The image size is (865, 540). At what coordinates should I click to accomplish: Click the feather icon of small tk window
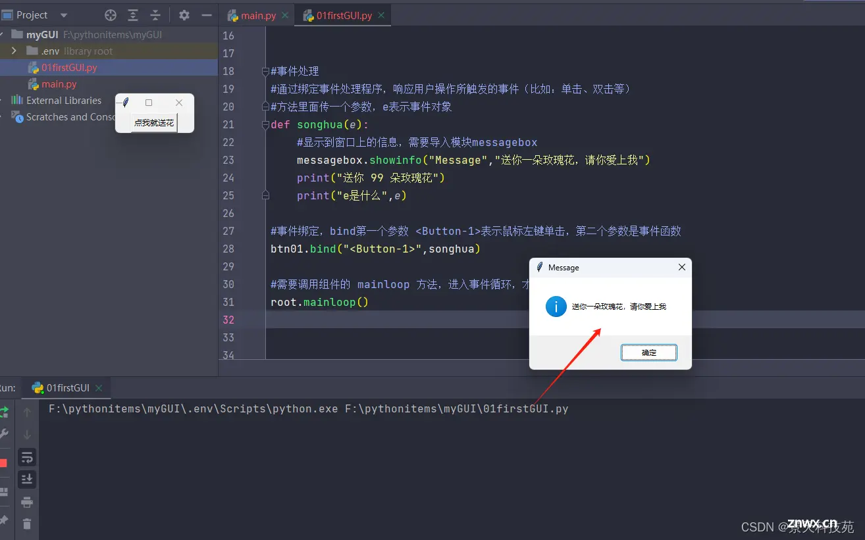tap(125, 103)
